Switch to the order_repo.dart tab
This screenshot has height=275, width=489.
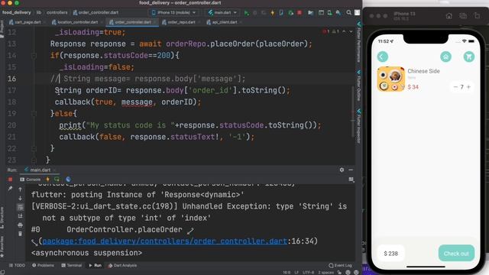[x=180, y=22]
